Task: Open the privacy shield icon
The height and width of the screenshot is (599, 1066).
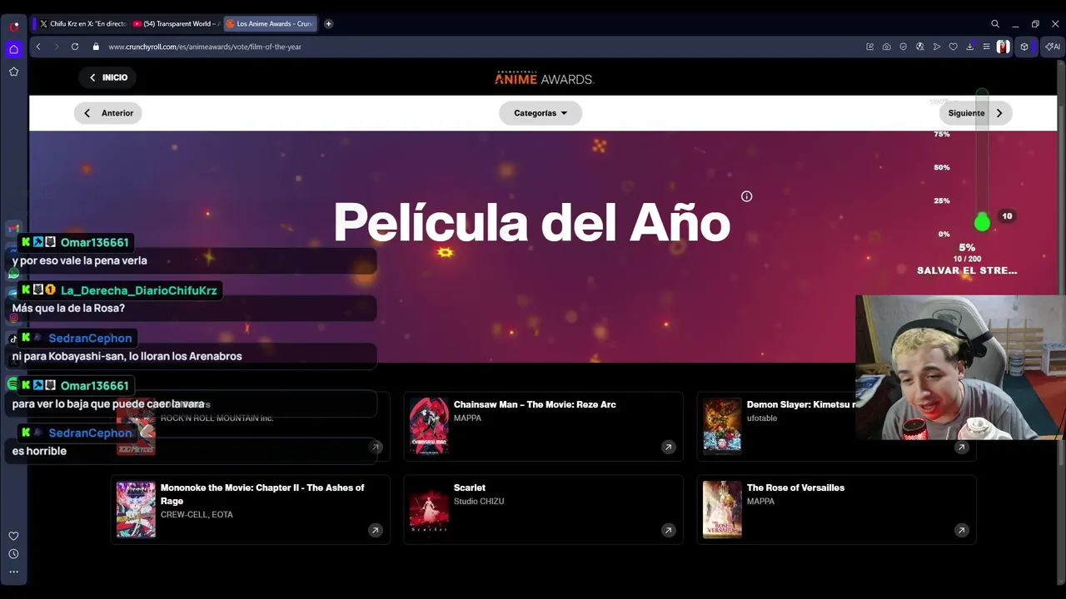Action: (904, 47)
